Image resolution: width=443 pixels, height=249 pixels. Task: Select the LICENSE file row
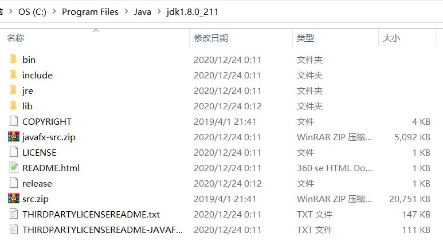(x=219, y=152)
